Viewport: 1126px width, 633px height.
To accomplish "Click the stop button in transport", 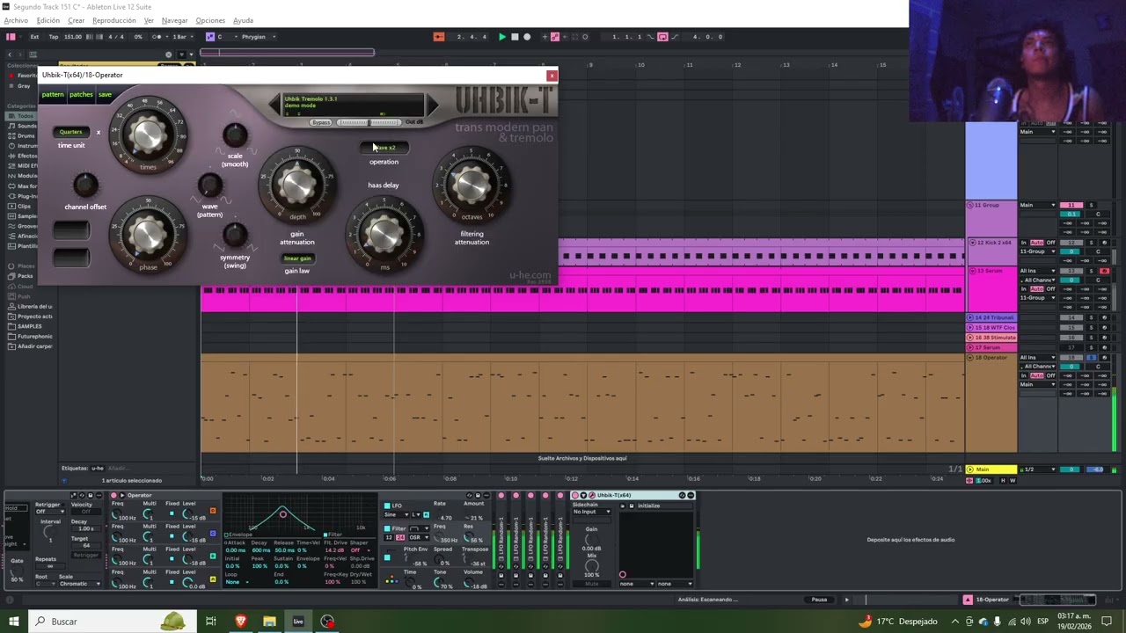I will tap(515, 37).
